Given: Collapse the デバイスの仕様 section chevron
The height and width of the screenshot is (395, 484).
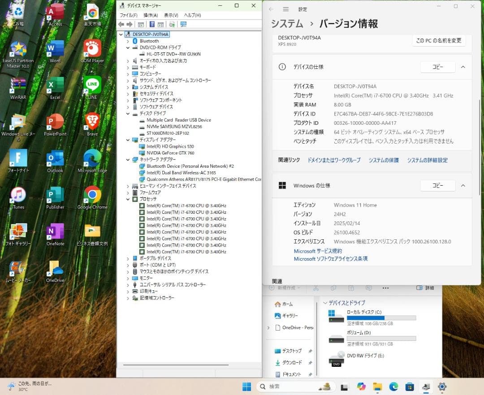Looking at the screenshot, I should 463,67.
